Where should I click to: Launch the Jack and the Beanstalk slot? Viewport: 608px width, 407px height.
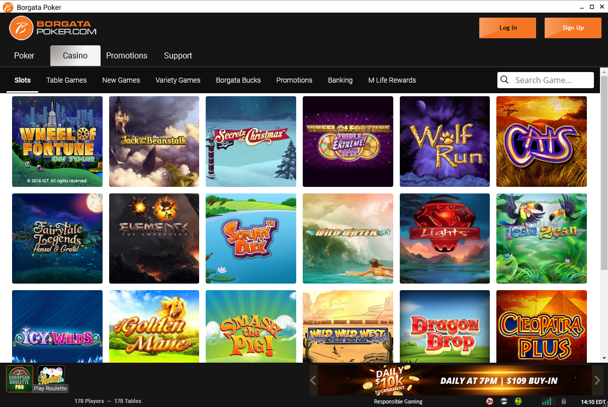[154, 142]
